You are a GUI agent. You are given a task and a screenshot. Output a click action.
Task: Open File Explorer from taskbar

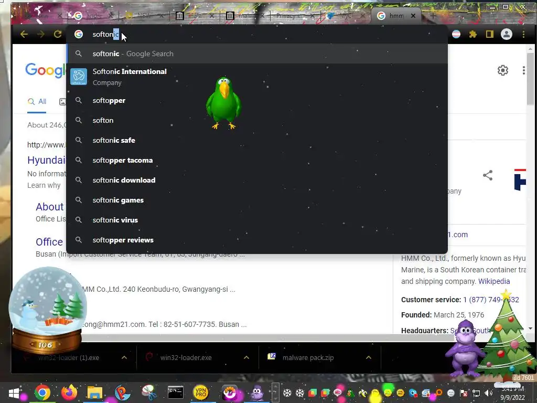95,393
